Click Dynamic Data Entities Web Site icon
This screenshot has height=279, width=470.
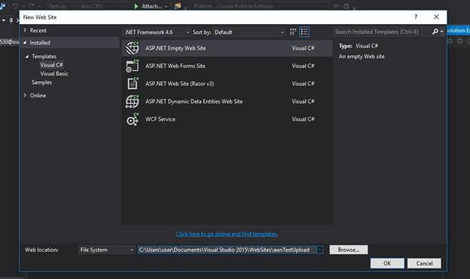tap(133, 101)
